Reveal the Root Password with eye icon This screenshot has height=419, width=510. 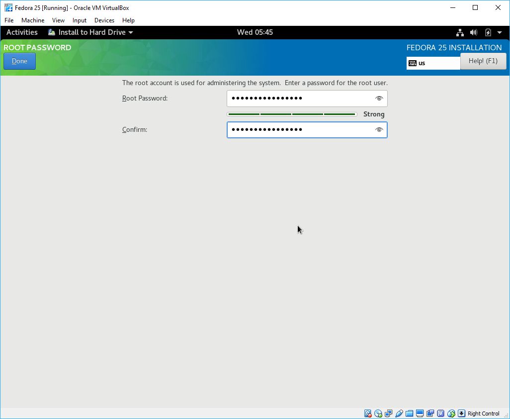(x=379, y=99)
